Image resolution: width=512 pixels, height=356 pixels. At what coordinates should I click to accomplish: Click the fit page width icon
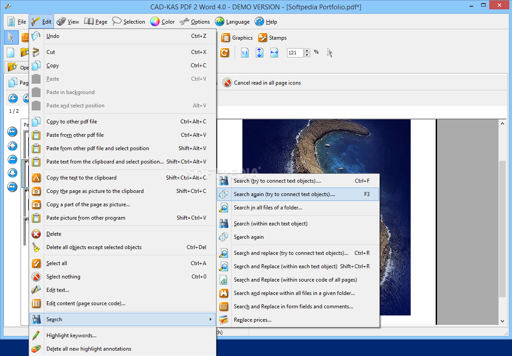[x=274, y=53]
